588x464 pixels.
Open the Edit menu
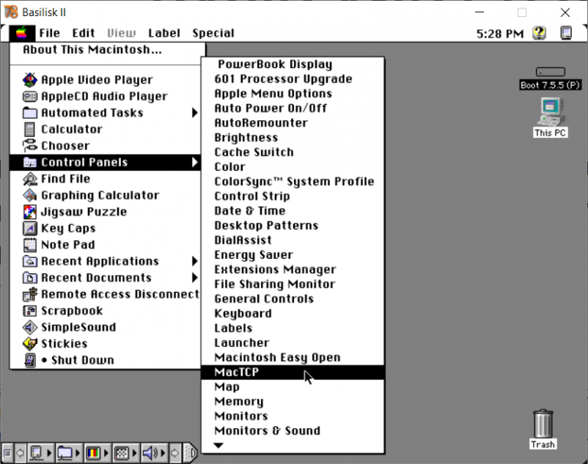point(83,34)
